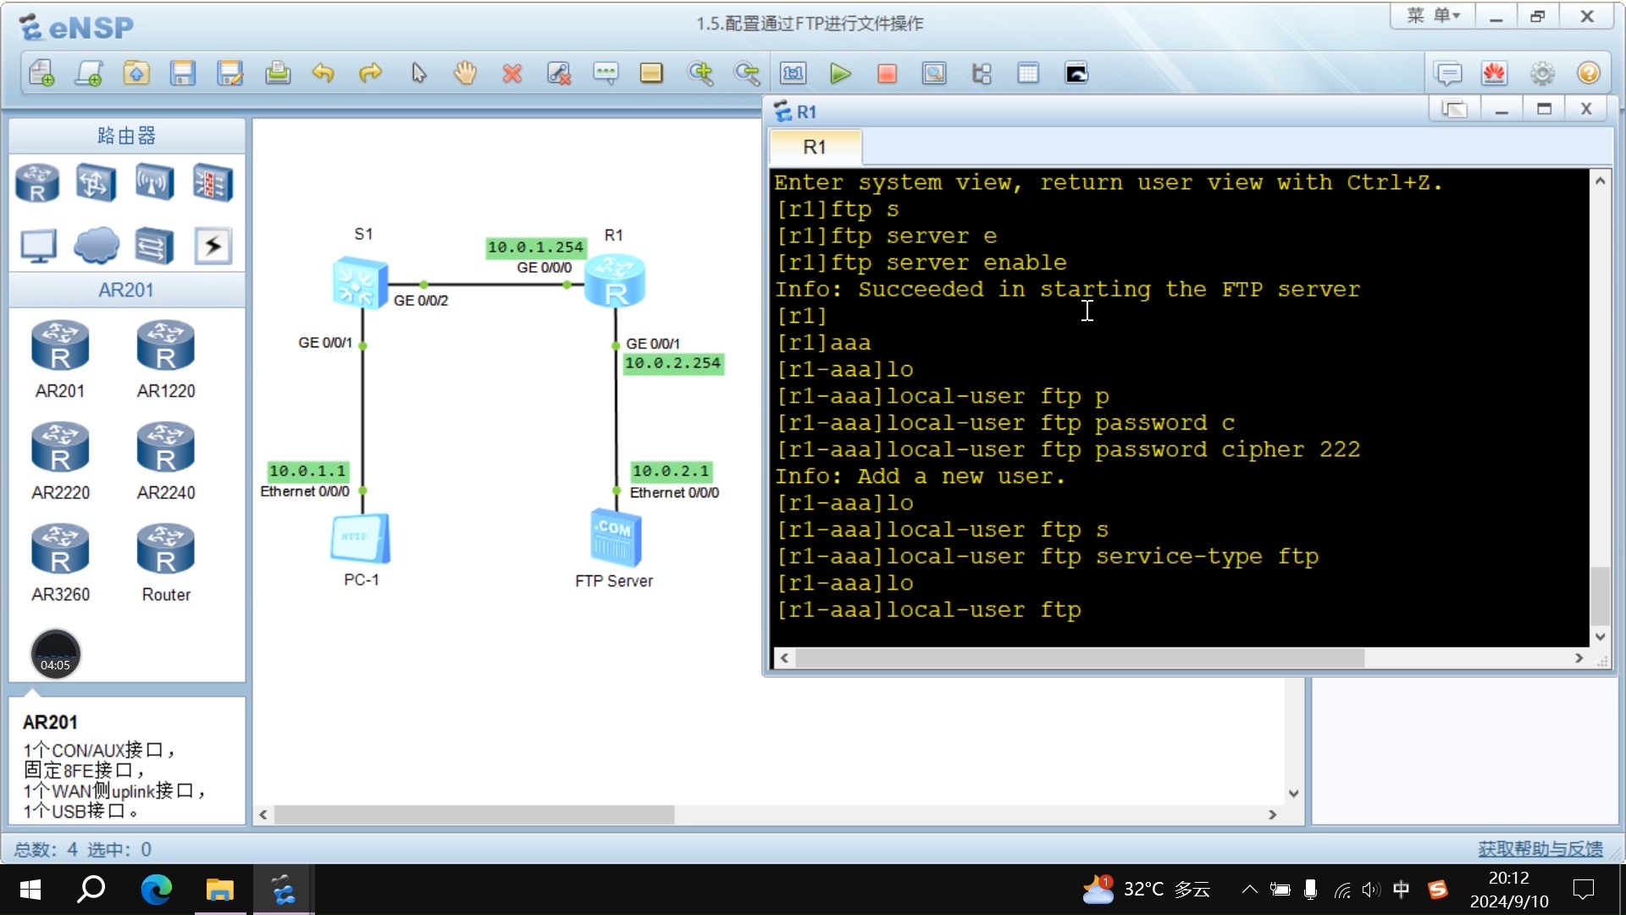
Task: Expand the system tray hidden icons chevron
Action: 1249,890
